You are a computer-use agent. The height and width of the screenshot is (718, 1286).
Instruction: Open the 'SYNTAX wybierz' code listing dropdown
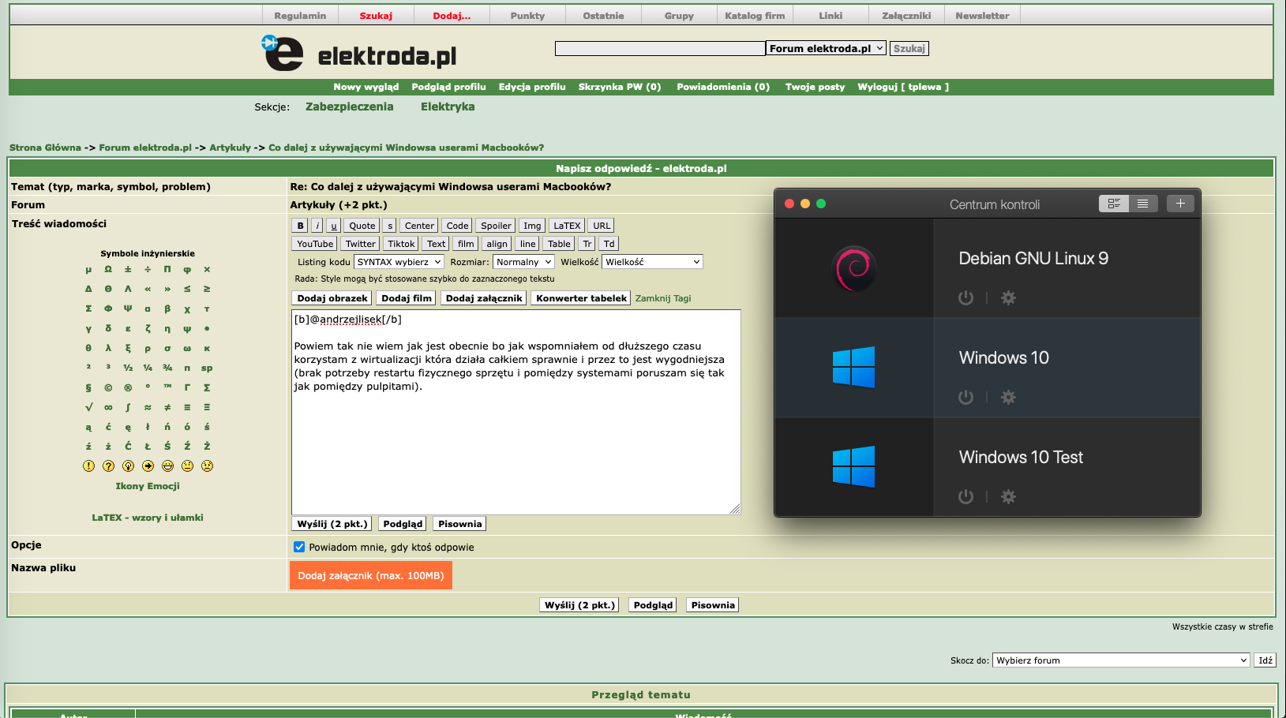(399, 262)
